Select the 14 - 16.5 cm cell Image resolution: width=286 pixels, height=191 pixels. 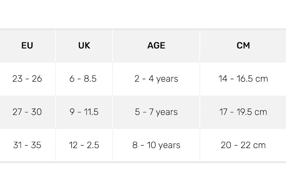243,79
